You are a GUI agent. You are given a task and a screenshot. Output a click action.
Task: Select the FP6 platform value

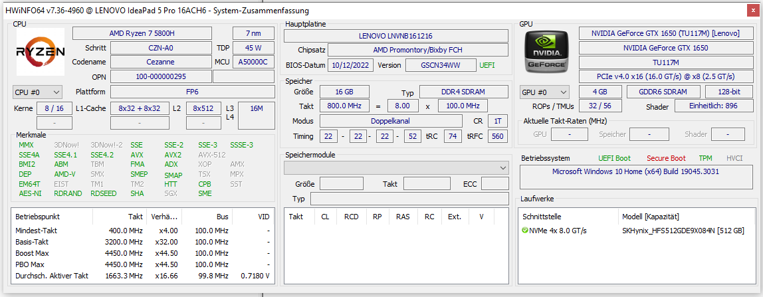pos(193,92)
